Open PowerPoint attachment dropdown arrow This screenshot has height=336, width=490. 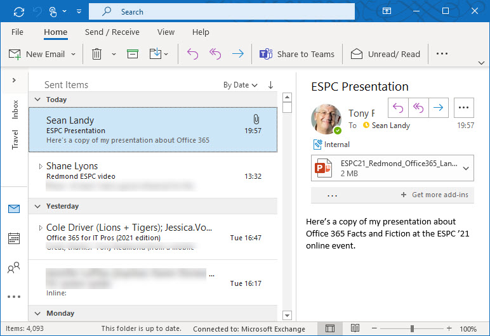pyautogui.click(x=467, y=168)
